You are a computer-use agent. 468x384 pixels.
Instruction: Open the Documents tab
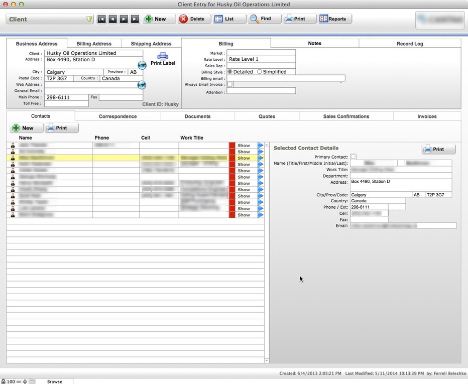pyautogui.click(x=197, y=116)
